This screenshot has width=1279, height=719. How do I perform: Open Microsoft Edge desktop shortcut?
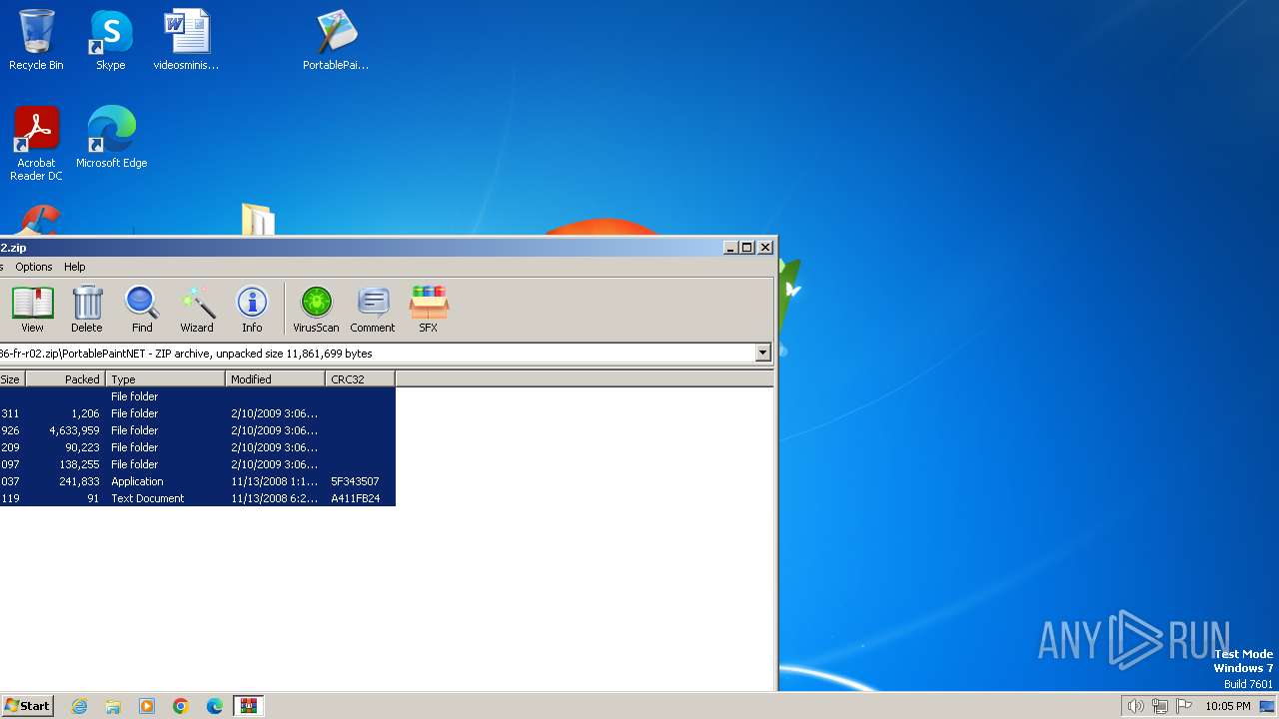(111, 138)
